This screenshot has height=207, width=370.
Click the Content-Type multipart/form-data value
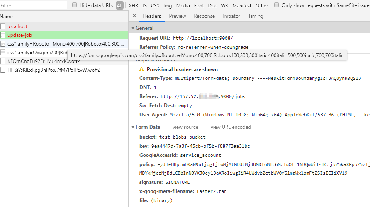[268, 78]
